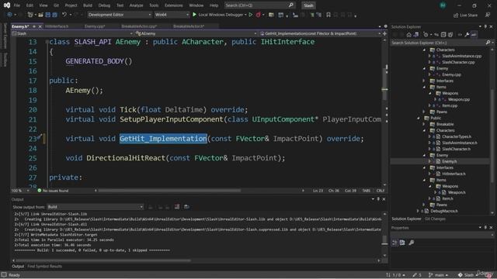Click the 100 % zoom level control
The width and height of the screenshot is (497, 279).
tap(21, 191)
